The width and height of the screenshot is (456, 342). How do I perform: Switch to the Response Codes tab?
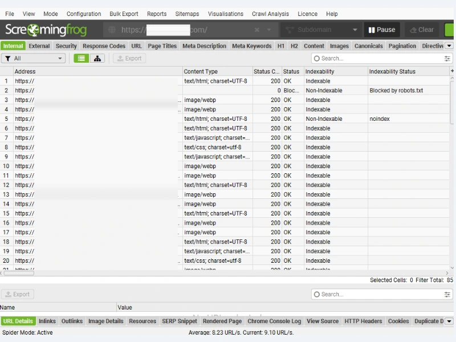click(104, 46)
